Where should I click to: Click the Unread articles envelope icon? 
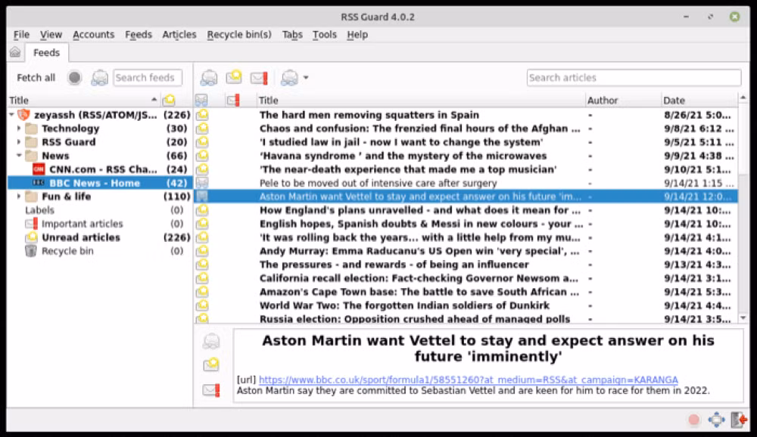(x=31, y=237)
